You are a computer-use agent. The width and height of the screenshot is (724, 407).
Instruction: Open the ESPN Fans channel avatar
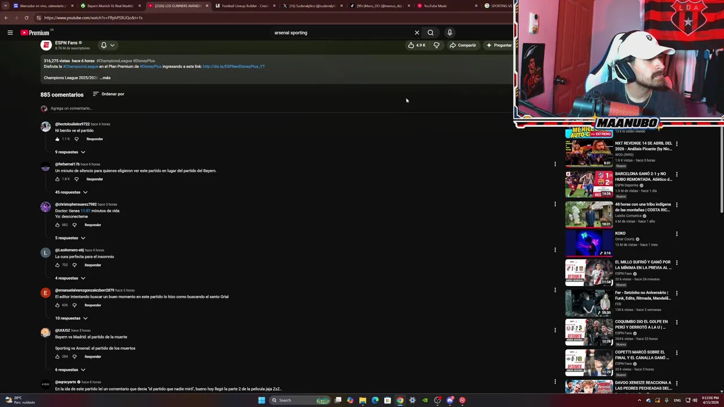46,45
